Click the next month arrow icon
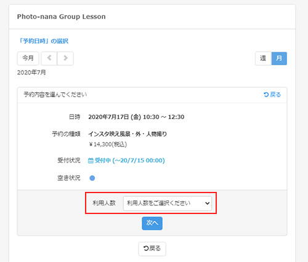The image size is (308, 262). [x=65, y=58]
